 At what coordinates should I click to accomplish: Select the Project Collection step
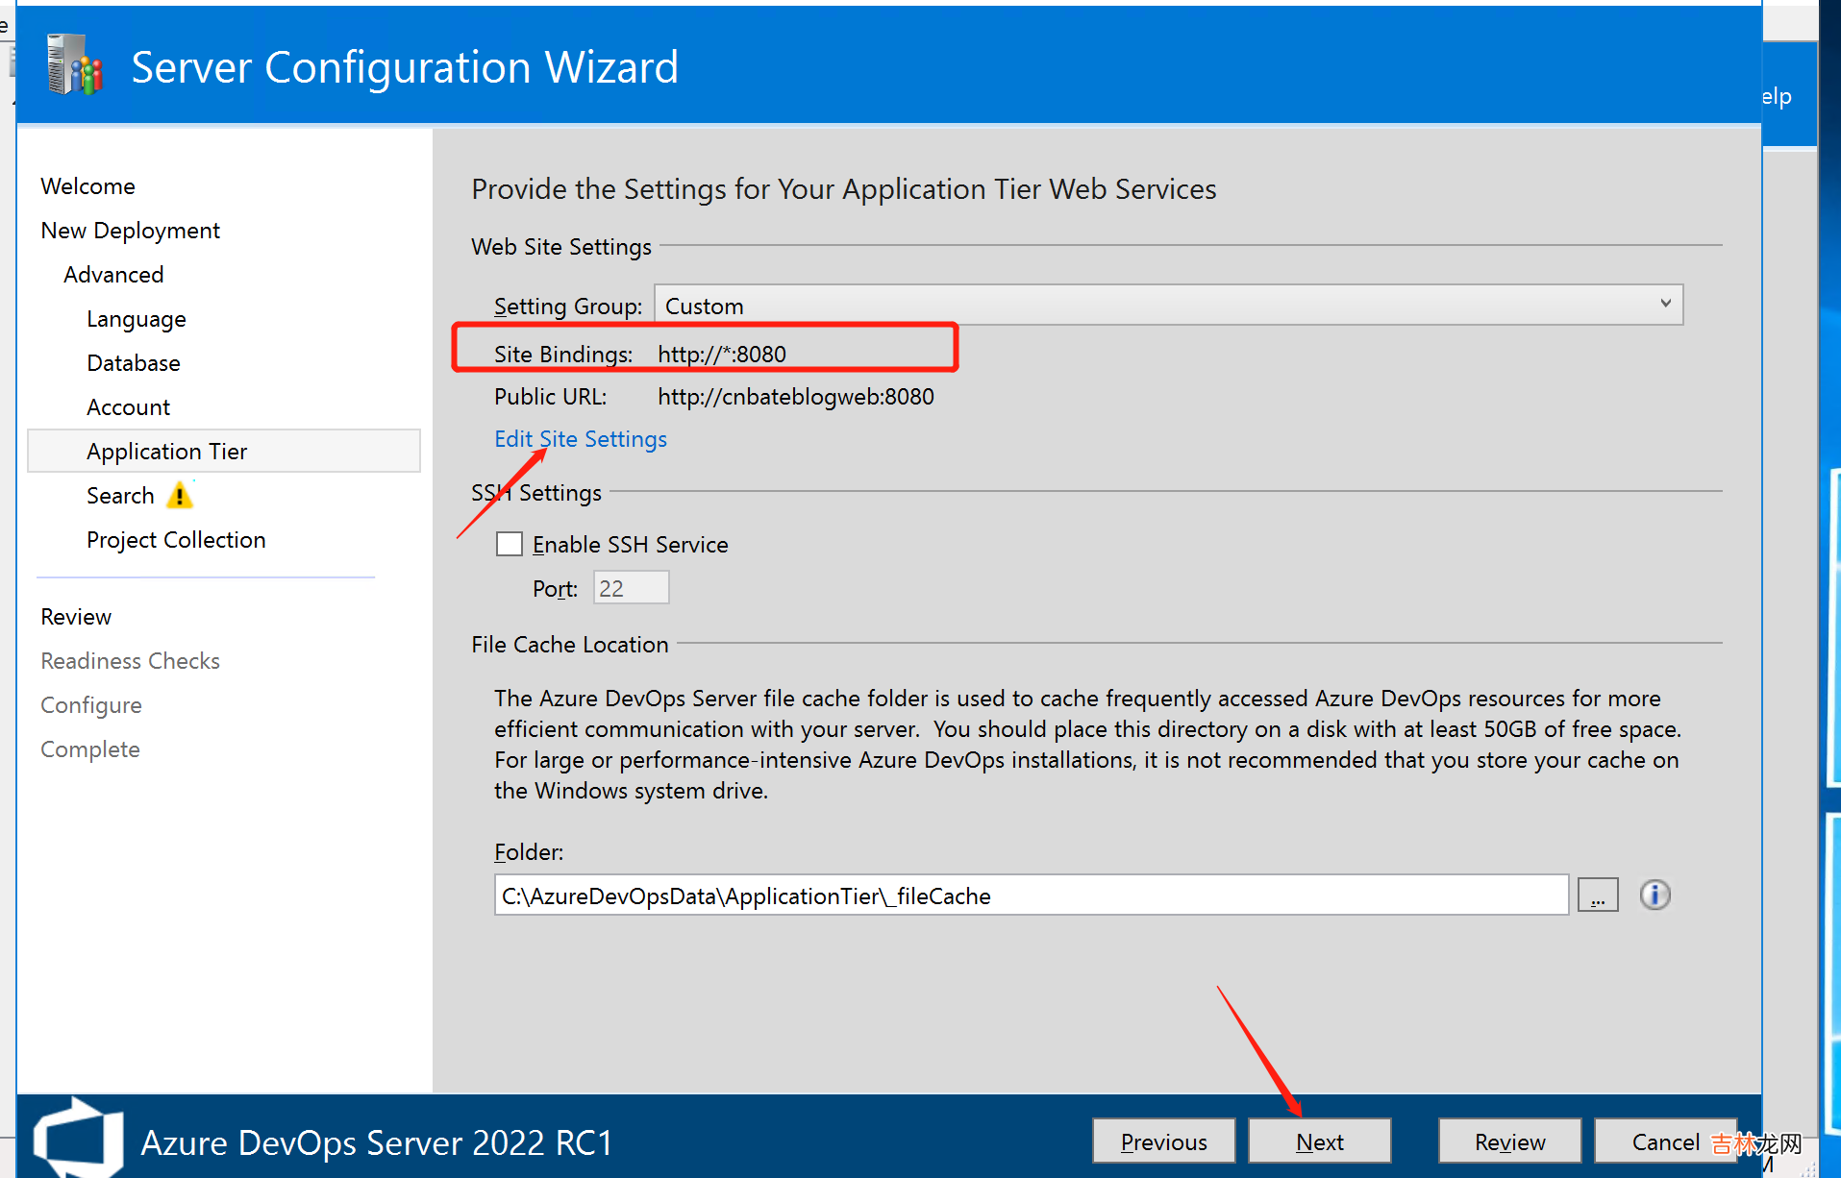click(176, 540)
